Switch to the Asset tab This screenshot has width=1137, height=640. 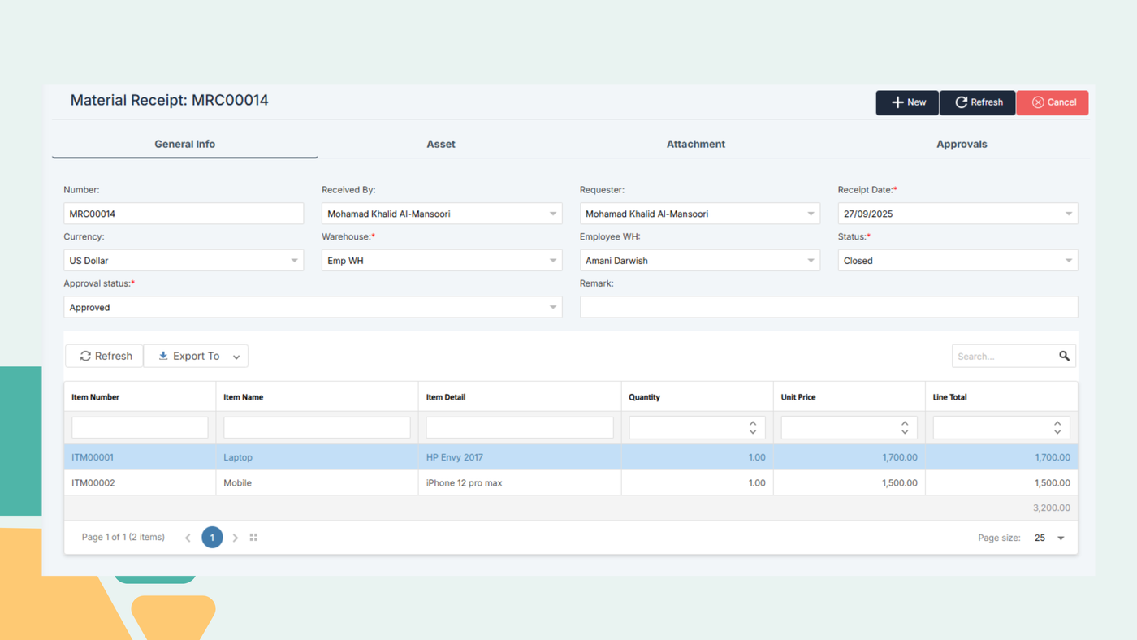point(441,144)
